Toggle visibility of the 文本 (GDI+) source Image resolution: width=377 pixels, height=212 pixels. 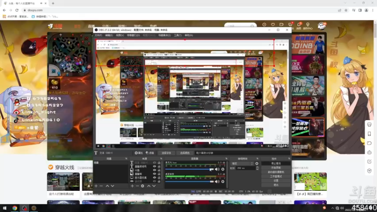point(155,163)
